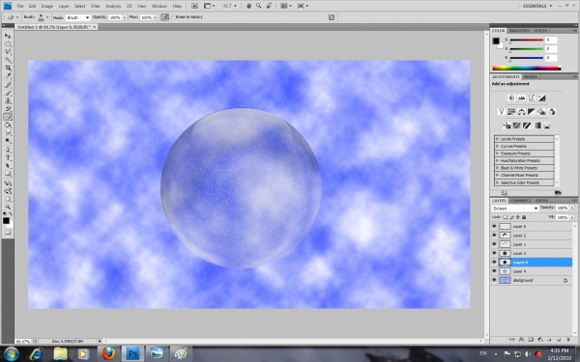Select the Eyedropper tool
Screen dimensions: 580x362
8,75
